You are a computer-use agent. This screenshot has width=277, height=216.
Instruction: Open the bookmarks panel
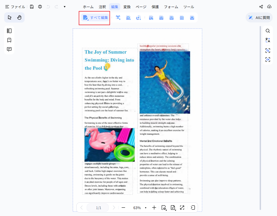[9, 40]
